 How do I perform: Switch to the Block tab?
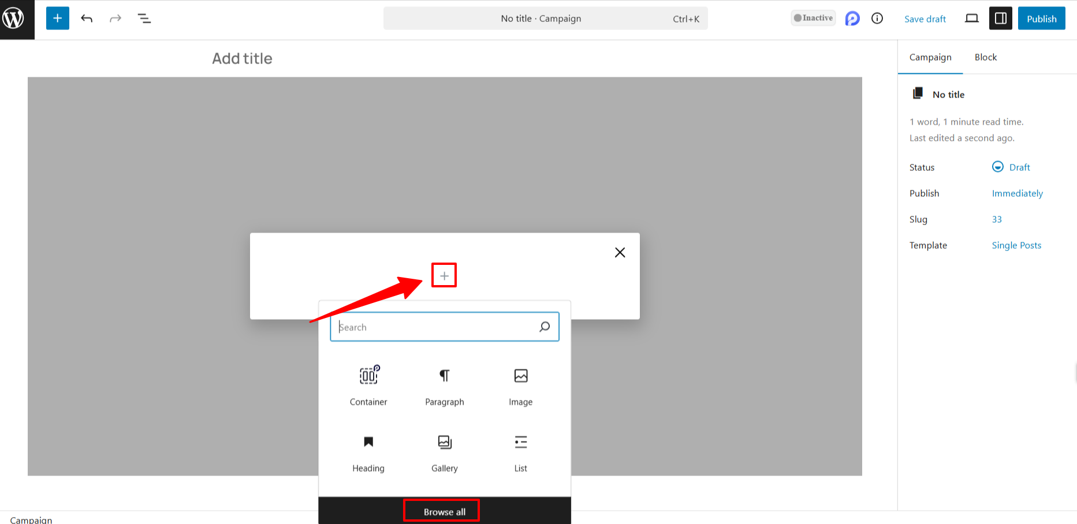pyautogui.click(x=986, y=57)
